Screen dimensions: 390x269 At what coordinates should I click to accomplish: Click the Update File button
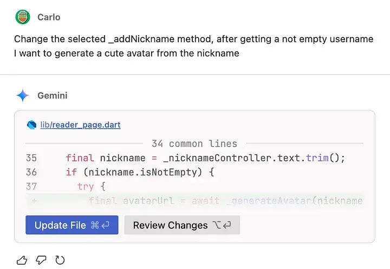click(72, 225)
